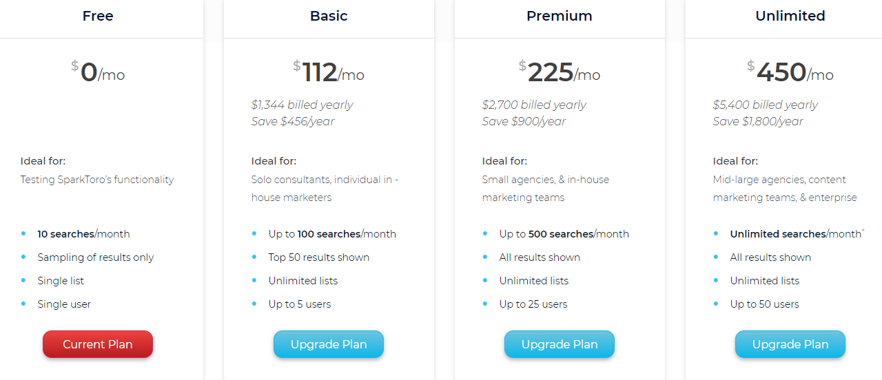This screenshot has height=380, width=882.
Task: Upgrade to the Premium plan
Action: pyautogui.click(x=560, y=344)
